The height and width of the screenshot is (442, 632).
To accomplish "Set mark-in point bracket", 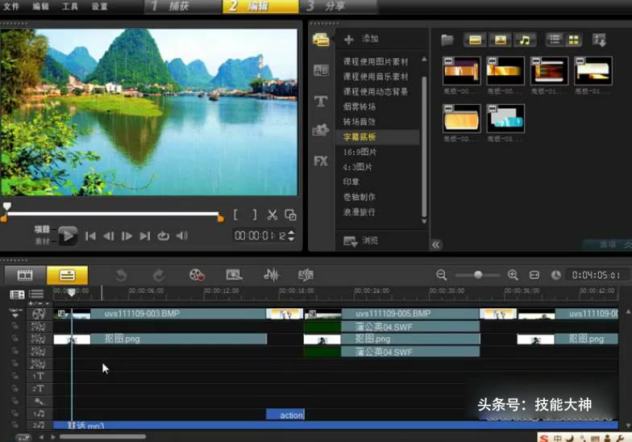I will tap(235, 215).
